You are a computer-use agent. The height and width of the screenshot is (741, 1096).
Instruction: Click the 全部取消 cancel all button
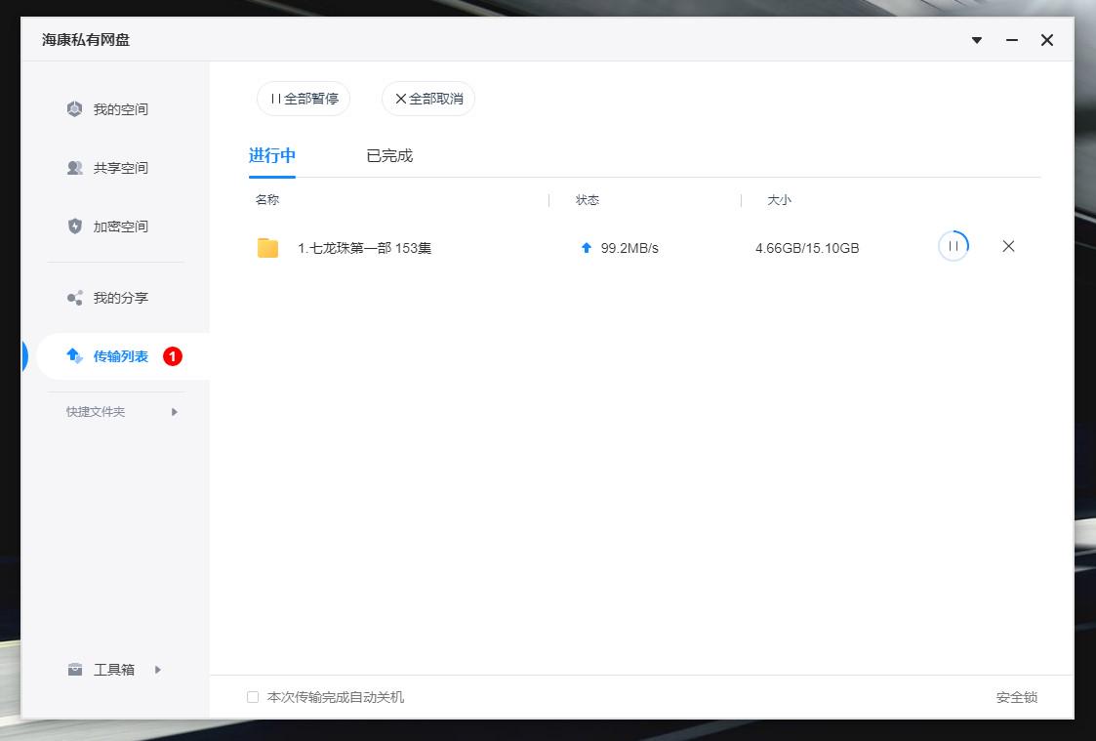click(x=427, y=99)
